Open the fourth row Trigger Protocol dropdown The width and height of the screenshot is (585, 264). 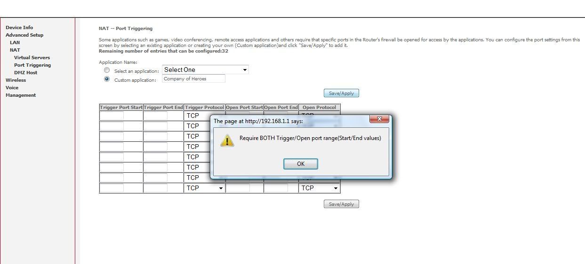(x=198, y=147)
